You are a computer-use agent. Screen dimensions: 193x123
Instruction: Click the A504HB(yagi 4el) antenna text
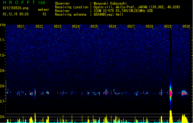[108, 14]
